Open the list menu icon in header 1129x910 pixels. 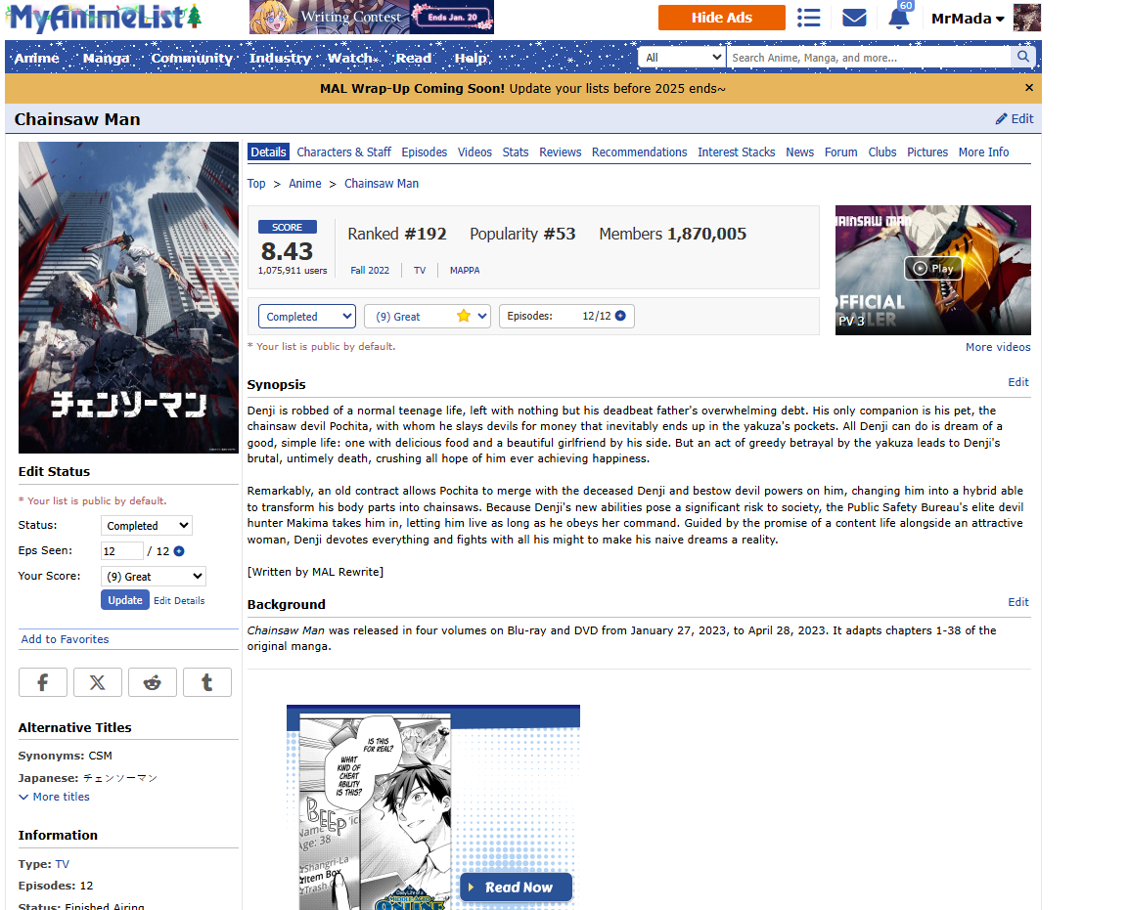click(808, 18)
